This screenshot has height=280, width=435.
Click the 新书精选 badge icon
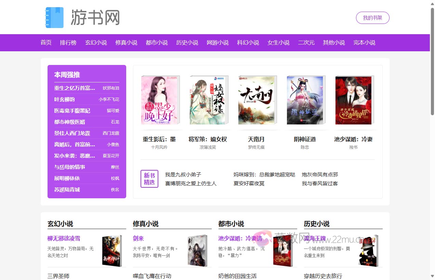tap(149, 178)
